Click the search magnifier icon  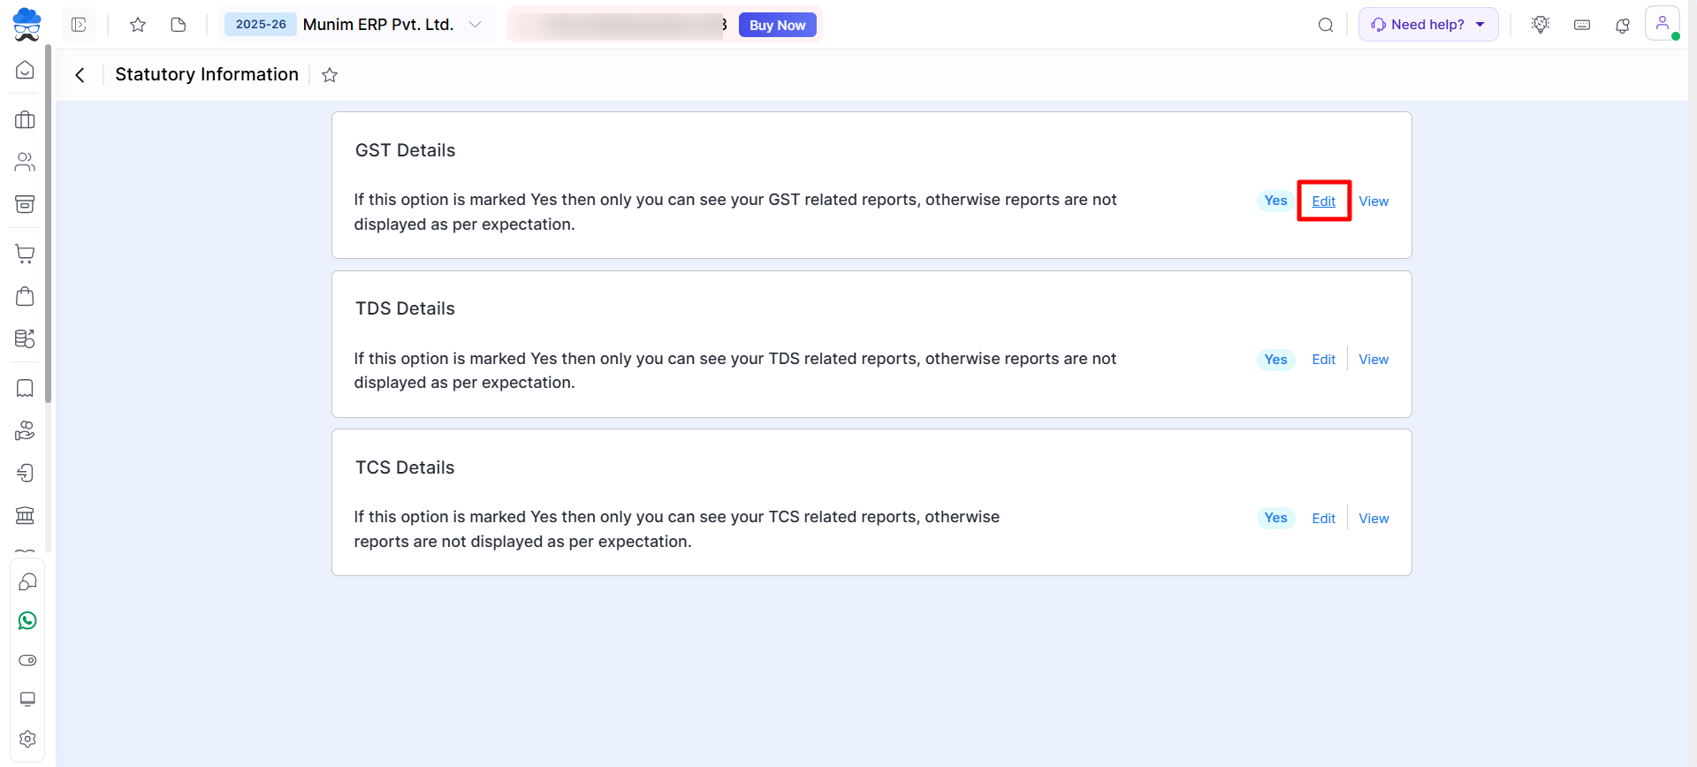click(x=1326, y=26)
